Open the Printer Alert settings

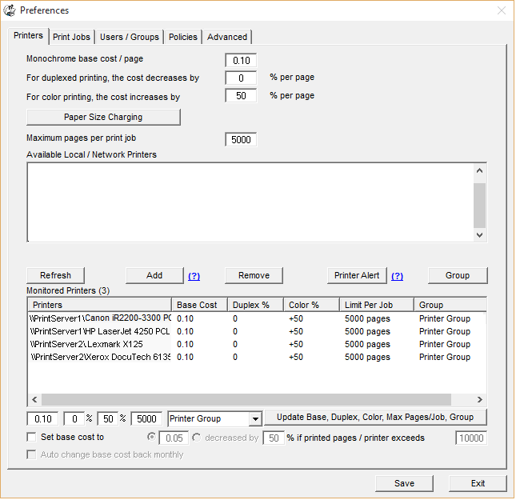click(x=357, y=275)
